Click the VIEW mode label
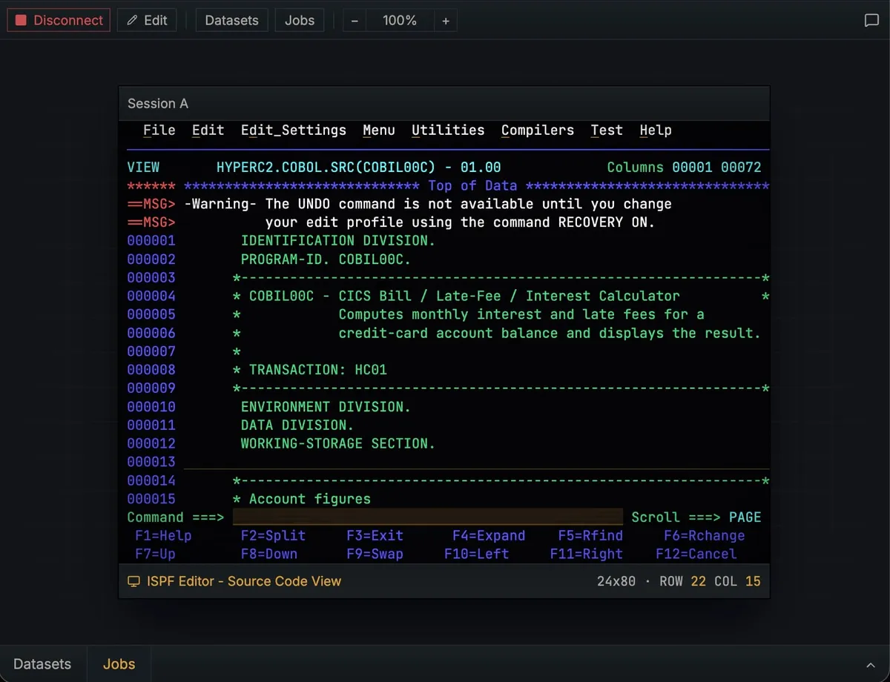890x682 pixels. point(143,168)
